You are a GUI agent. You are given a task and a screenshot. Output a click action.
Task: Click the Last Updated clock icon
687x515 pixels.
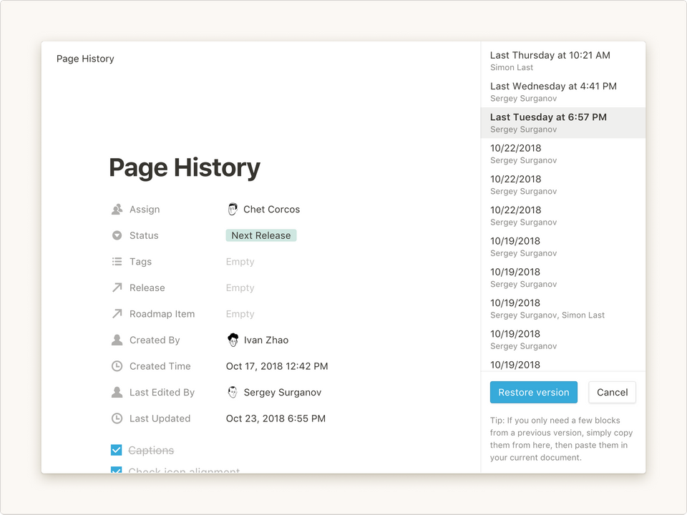click(x=117, y=418)
